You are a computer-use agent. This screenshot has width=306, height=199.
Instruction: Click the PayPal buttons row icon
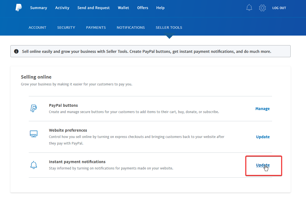(33, 108)
